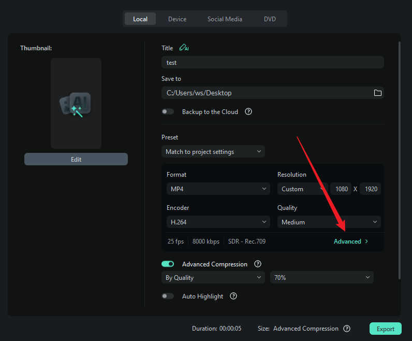Click the Title text field

coord(272,62)
